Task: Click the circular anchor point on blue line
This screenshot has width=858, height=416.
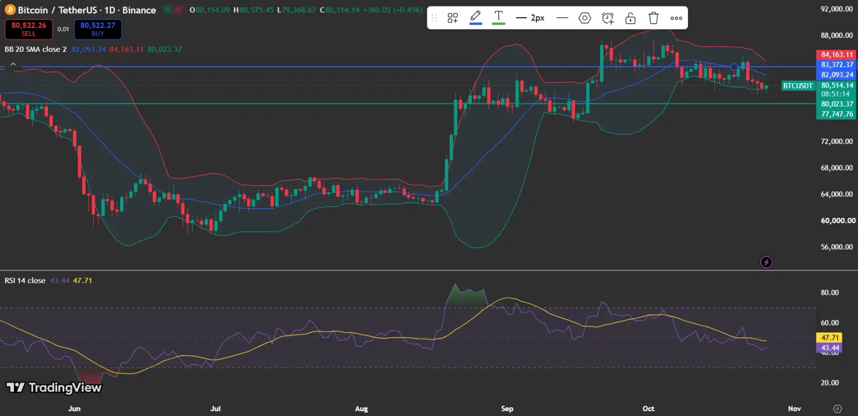Action: pyautogui.click(x=734, y=67)
